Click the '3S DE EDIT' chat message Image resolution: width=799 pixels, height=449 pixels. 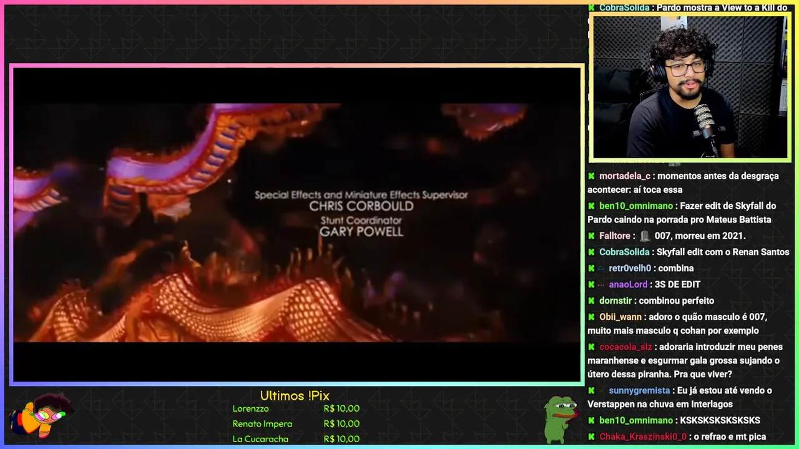click(677, 284)
